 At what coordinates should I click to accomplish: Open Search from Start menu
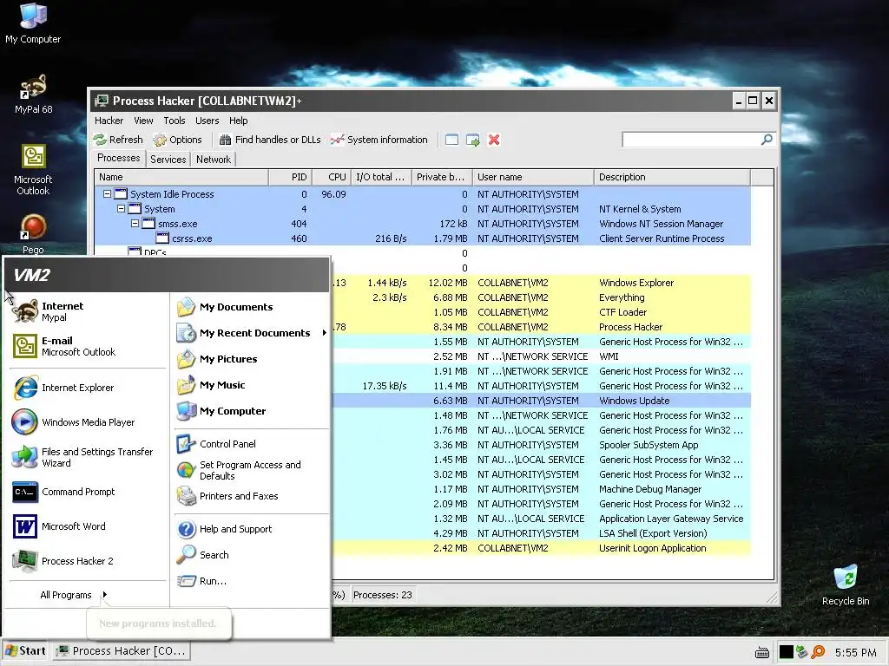pyautogui.click(x=251, y=555)
